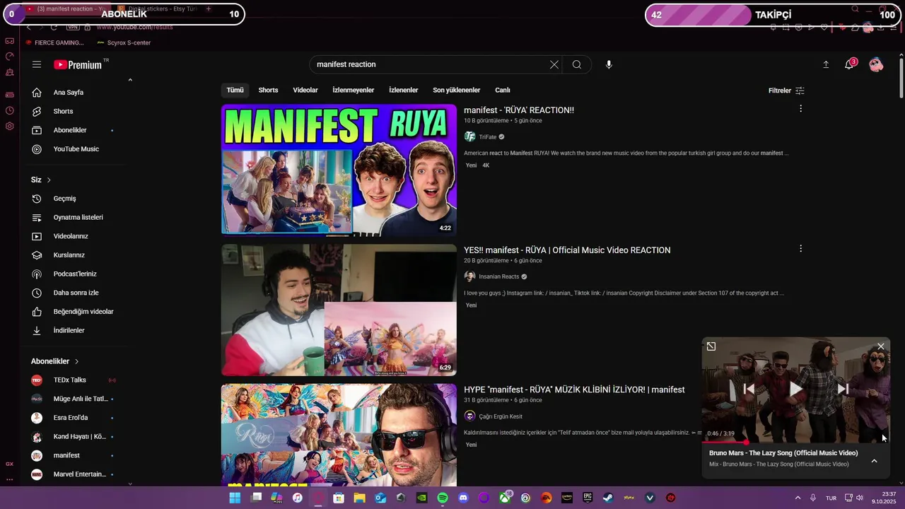The height and width of the screenshot is (509, 905).
Task: Open three-dot menu for TriFate RÜYA reaction
Action: (800, 109)
